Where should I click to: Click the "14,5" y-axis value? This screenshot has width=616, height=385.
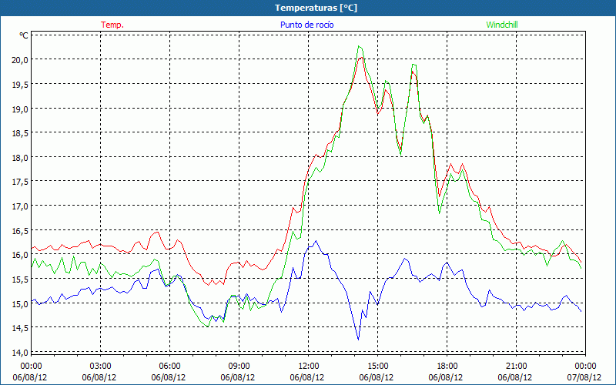point(21,328)
